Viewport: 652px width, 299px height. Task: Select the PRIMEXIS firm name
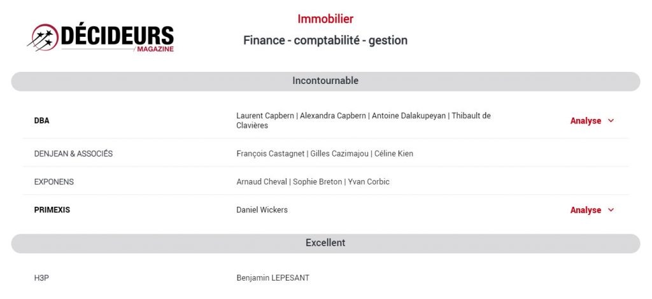(x=52, y=210)
